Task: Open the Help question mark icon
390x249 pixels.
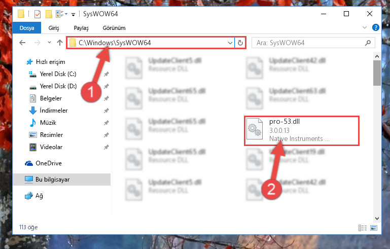Action: point(376,27)
